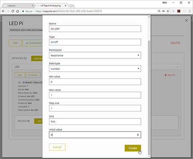Expand the Data type dropdown
This screenshot has width=193, height=159.
click(95, 69)
